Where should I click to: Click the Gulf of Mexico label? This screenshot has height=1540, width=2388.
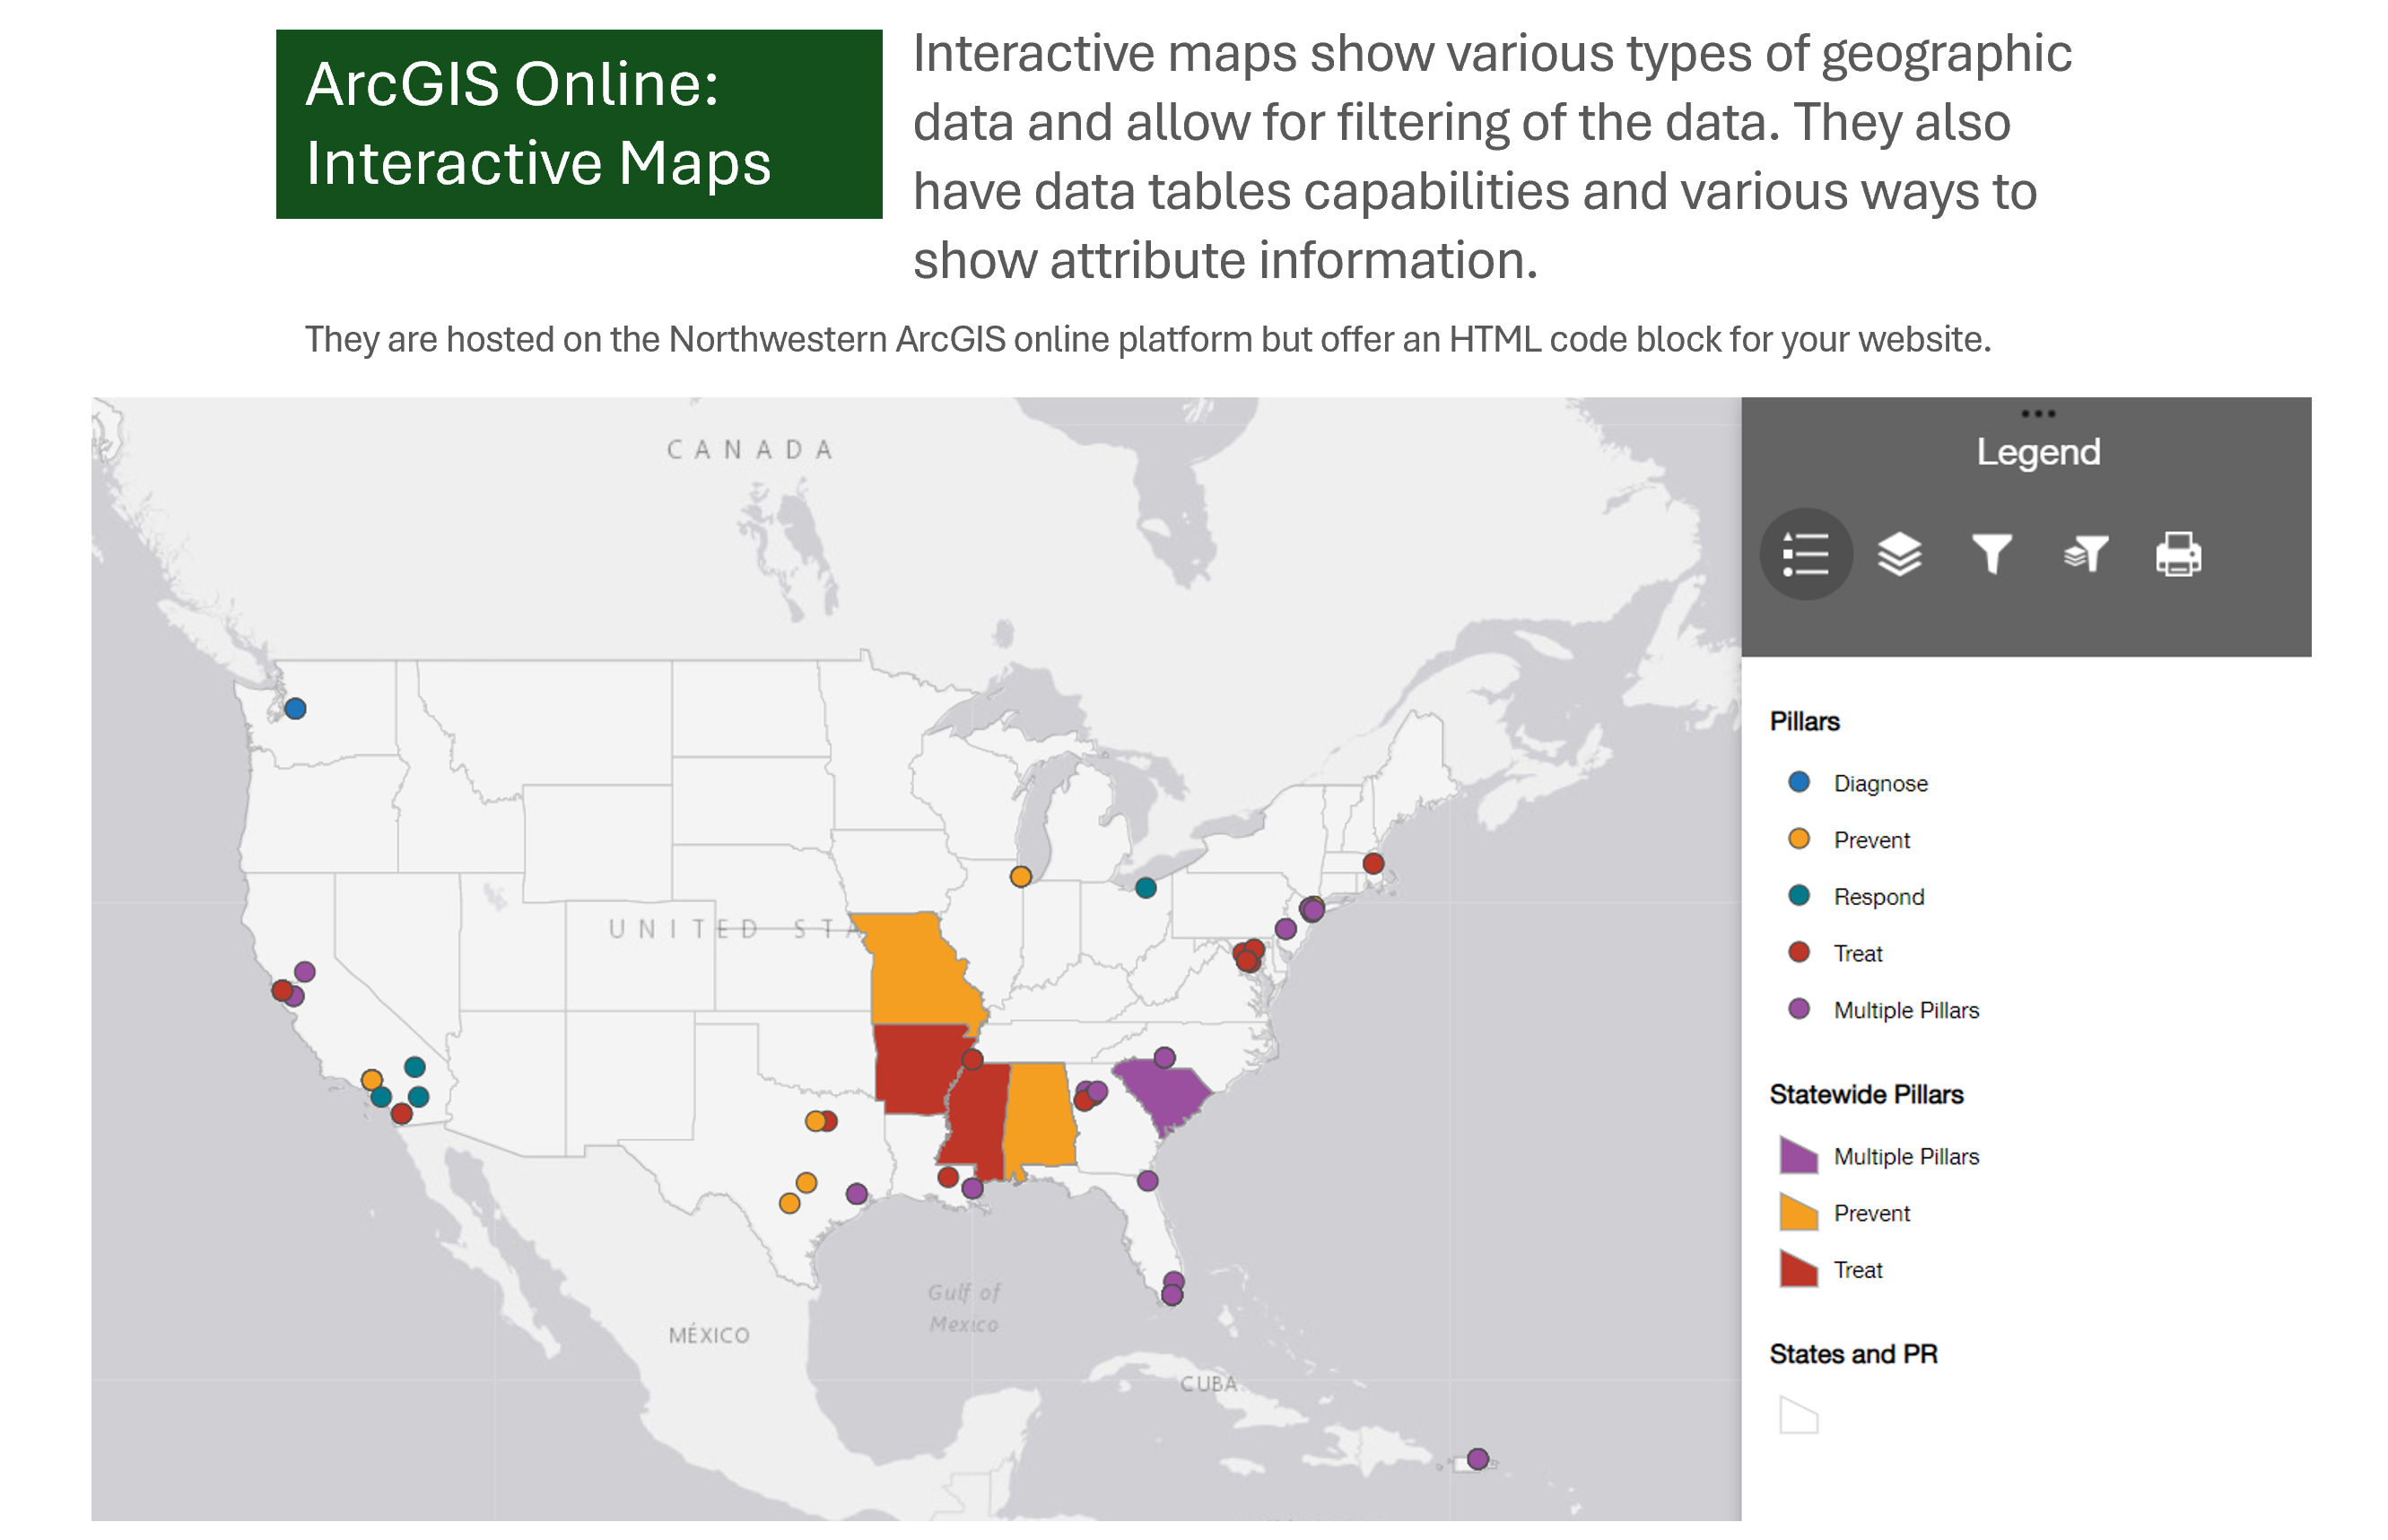point(963,1308)
